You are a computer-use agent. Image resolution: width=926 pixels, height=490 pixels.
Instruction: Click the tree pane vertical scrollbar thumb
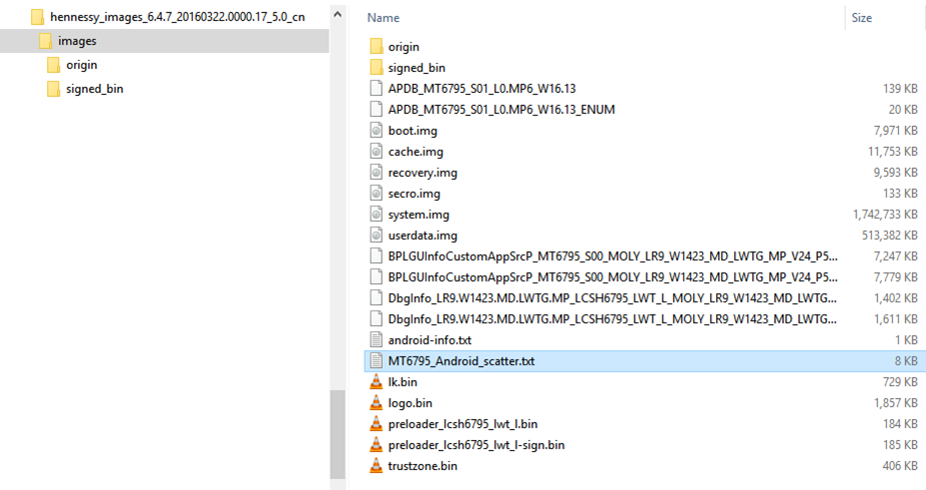pos(338,434)
